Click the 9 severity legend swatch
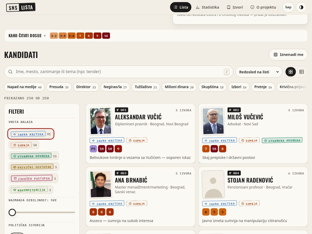Viewport: 312px width, 234px height. (97, 36)
